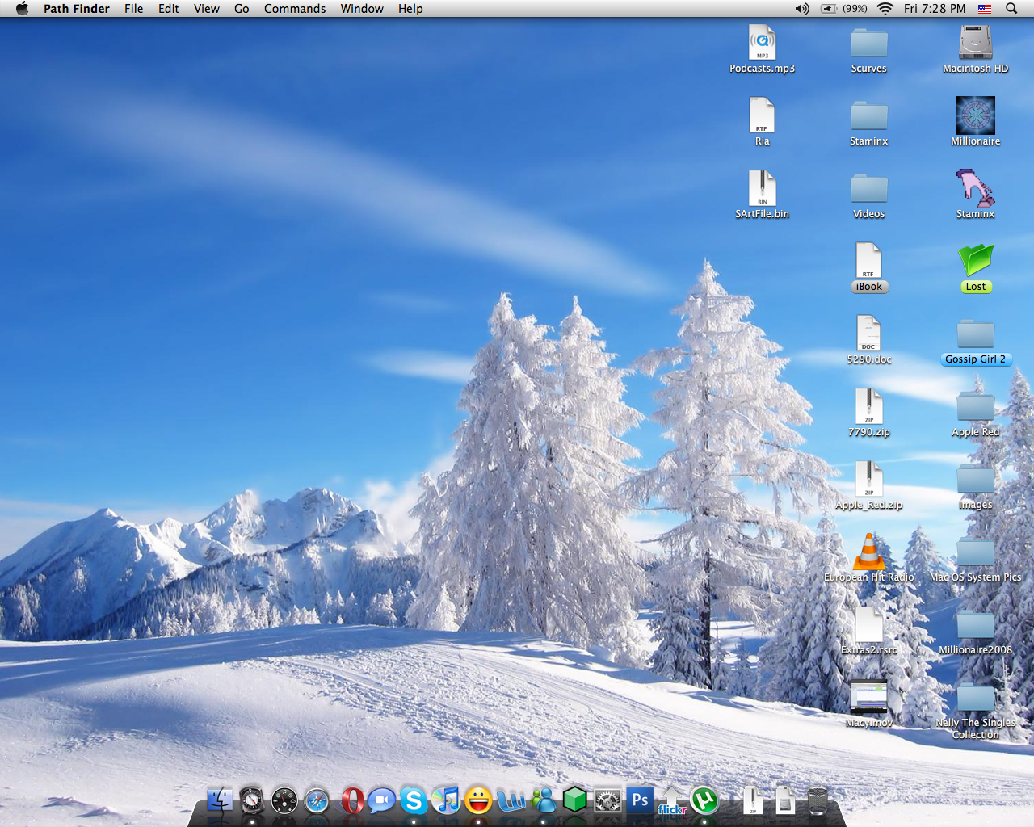Open the Apple menu
Viewport: 1034px width, 827px height.
point(22,8)
